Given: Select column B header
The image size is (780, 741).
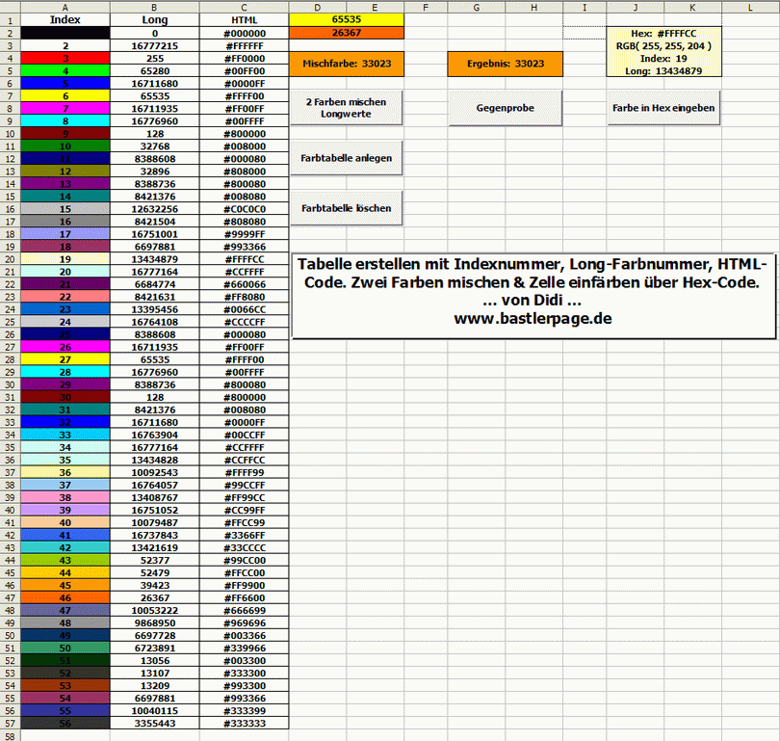Looking at the screenshot, I should click(155, 7).
